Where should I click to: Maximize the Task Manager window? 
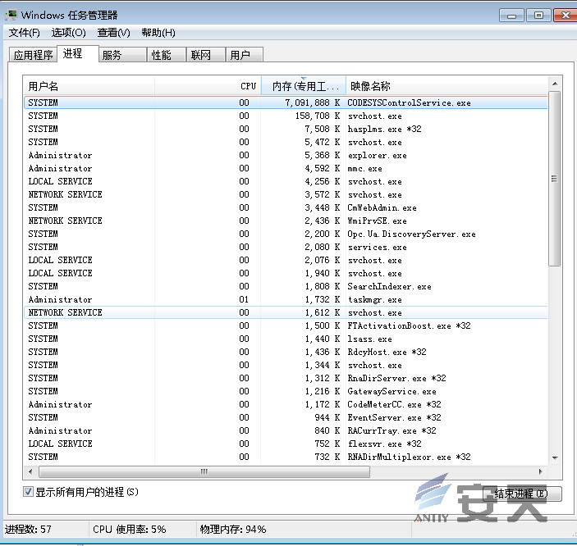[538, 16]
